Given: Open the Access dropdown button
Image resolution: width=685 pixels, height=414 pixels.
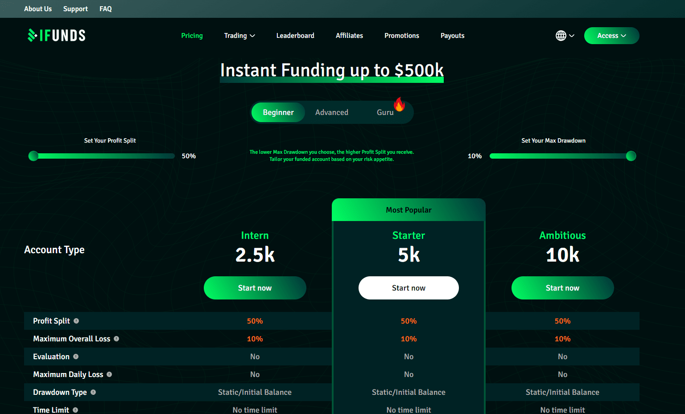Looking at the screenshot, I should point(611,36).
